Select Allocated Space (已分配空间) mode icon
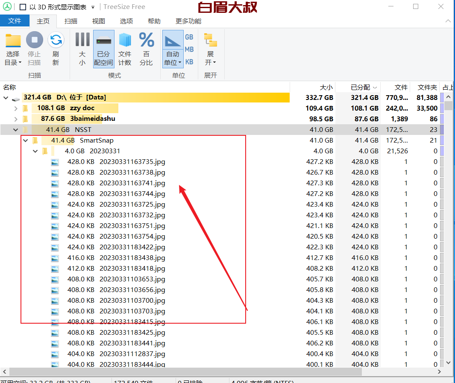The width and height of the screenshot is (455, 383). (103, 41)
